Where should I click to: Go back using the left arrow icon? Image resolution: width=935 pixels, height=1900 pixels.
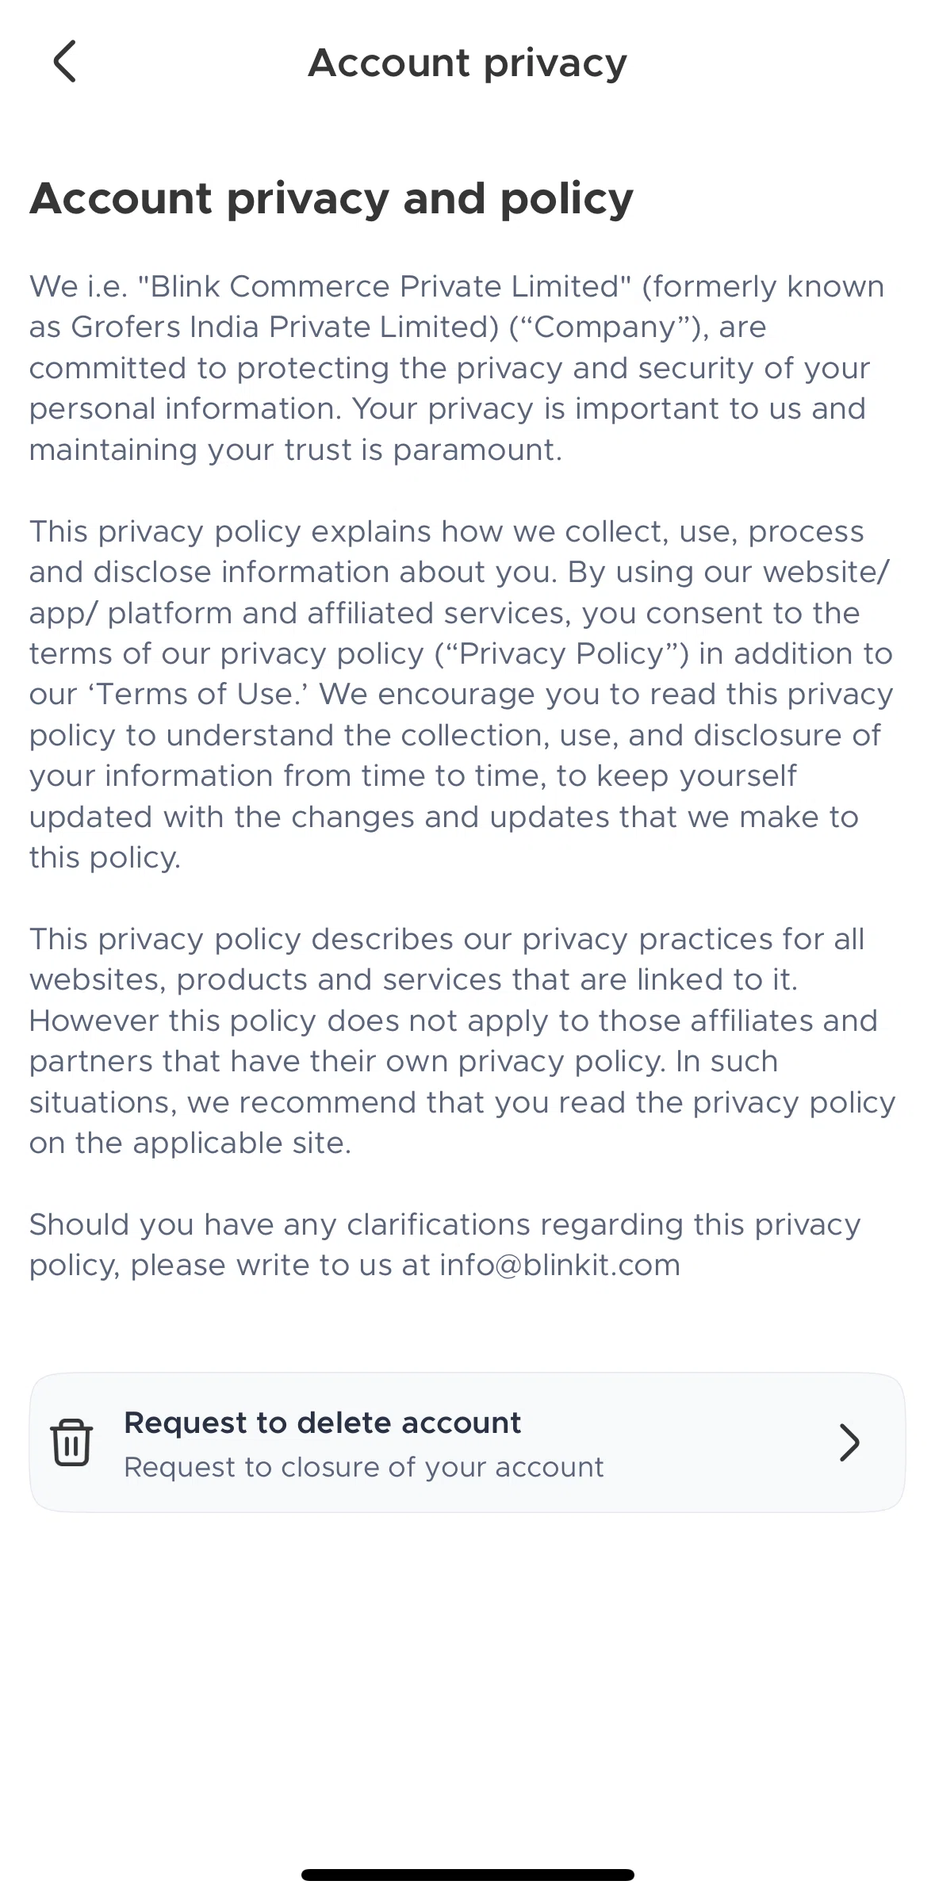coord(65,61)
